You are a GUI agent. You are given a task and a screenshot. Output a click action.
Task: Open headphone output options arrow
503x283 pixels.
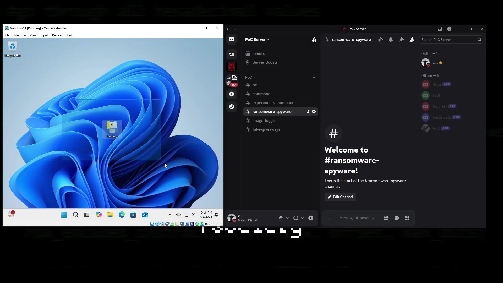302,218
